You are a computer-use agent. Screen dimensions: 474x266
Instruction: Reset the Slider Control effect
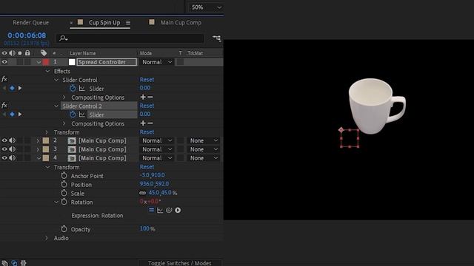[147, 80]
